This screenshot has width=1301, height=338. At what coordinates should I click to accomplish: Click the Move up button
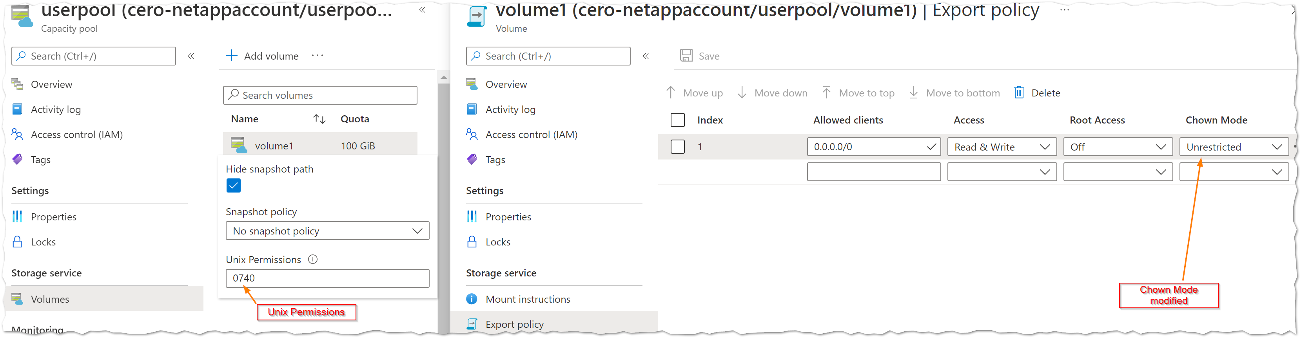pos(695,93)
